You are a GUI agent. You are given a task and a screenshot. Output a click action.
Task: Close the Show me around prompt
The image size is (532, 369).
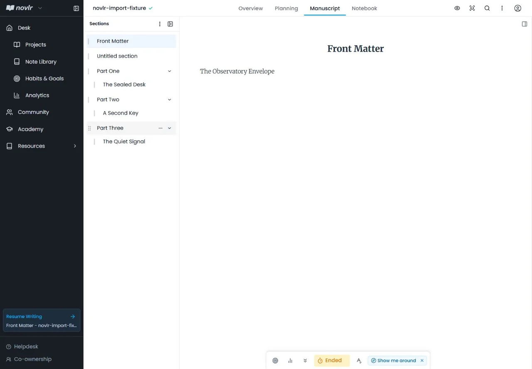click(422, 361)
